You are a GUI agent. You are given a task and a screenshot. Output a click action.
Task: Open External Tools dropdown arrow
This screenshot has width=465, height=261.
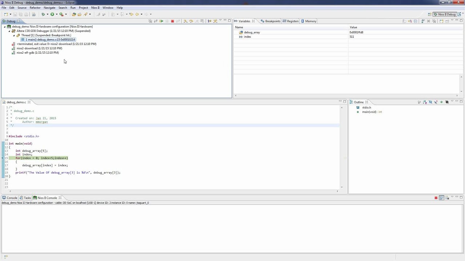[66, 14]
